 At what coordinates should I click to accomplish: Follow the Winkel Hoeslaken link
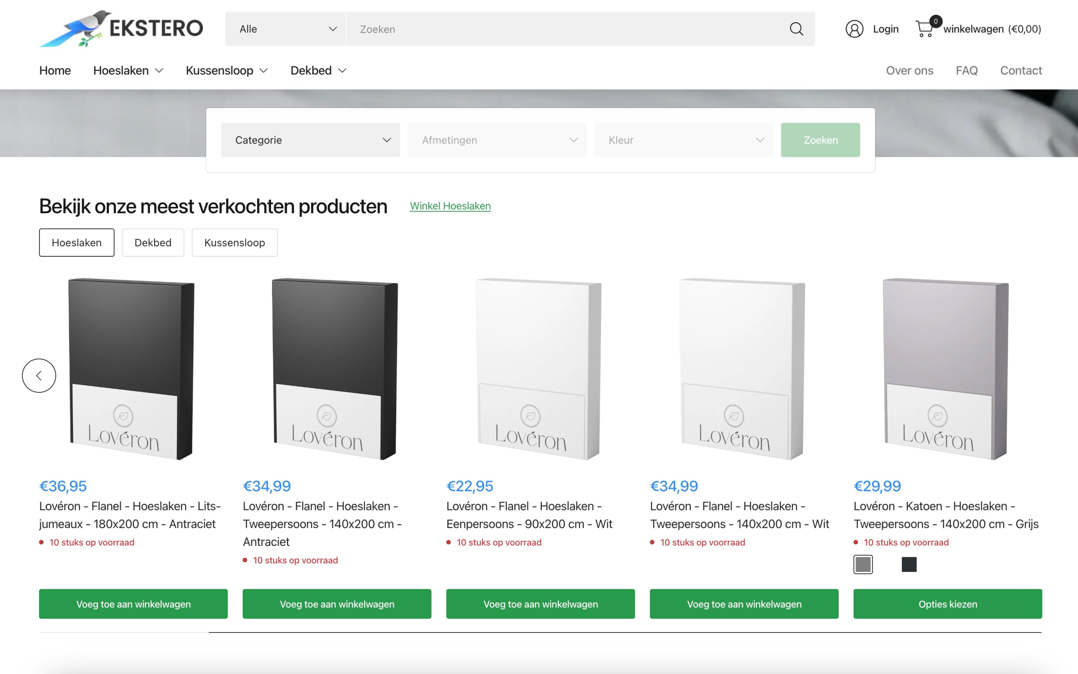pos(450,206)
